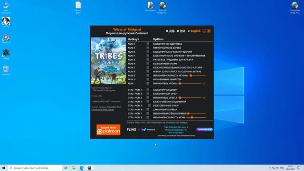Open File Explorer from the taskbar
The image size is (304, 171).
(x=74, y=168)
